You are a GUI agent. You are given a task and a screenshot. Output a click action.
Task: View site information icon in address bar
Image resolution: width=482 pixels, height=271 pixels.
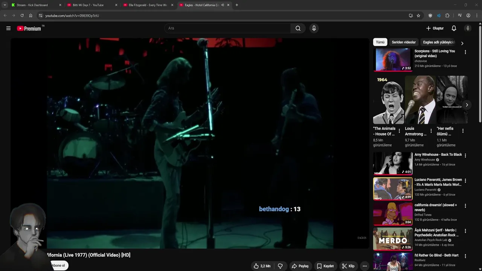pos(41,15)
